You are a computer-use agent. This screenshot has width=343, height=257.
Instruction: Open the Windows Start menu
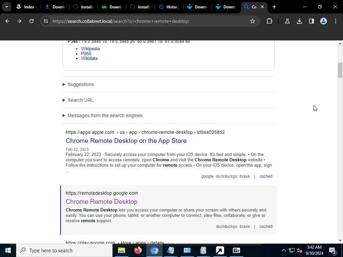[x=8, y=250]
